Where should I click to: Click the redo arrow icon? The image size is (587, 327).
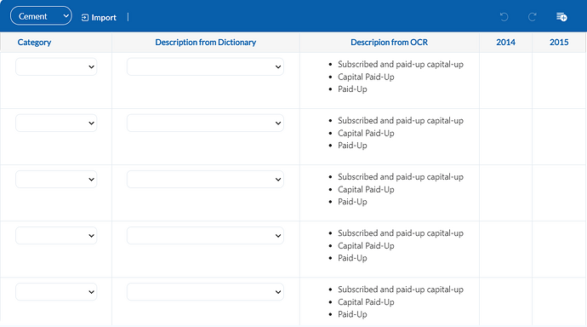click(532, 17)
